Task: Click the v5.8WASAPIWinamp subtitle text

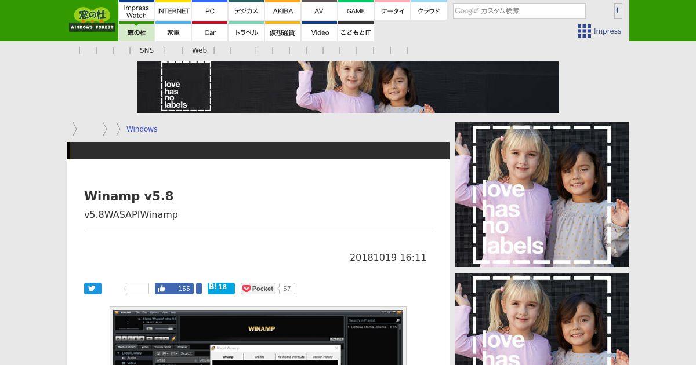Action: click(131, 214)
